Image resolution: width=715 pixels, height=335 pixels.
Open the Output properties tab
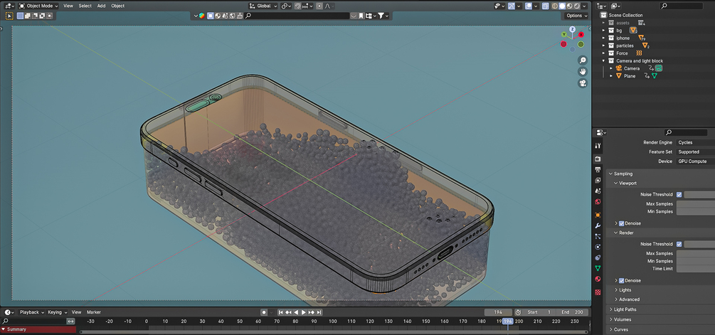(598, 169)
